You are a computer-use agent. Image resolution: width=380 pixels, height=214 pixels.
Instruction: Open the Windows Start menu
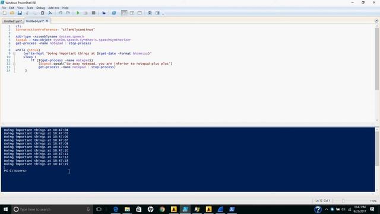tap(5, 209)
